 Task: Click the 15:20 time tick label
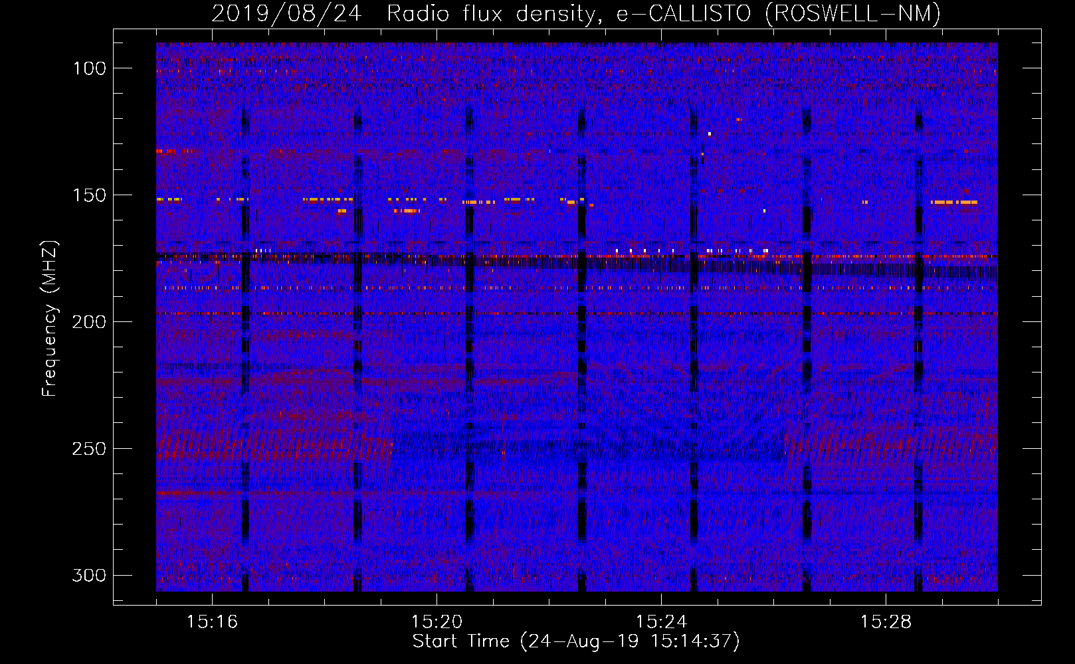[x=437, y=622]
